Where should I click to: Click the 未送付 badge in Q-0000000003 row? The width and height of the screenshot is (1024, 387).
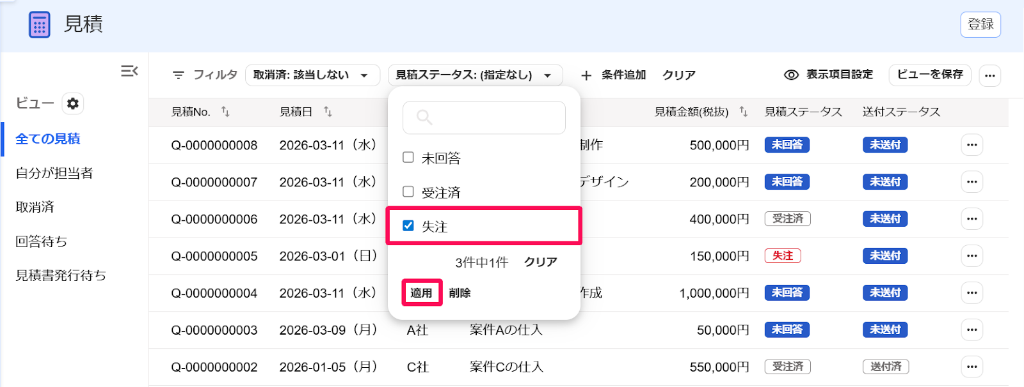tap(885, 330)
